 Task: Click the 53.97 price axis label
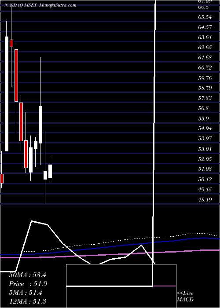(x=205, y=139)
